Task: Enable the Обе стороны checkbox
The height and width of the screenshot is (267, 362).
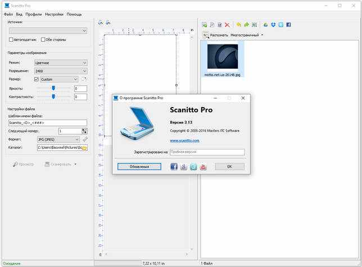Action: pyautogui.click(x=43, y=39)
